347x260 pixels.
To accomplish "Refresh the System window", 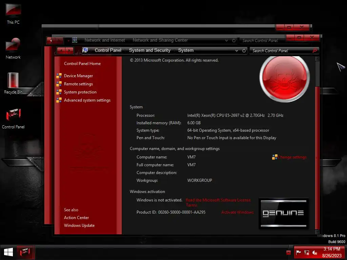I will tap(244, 51).
